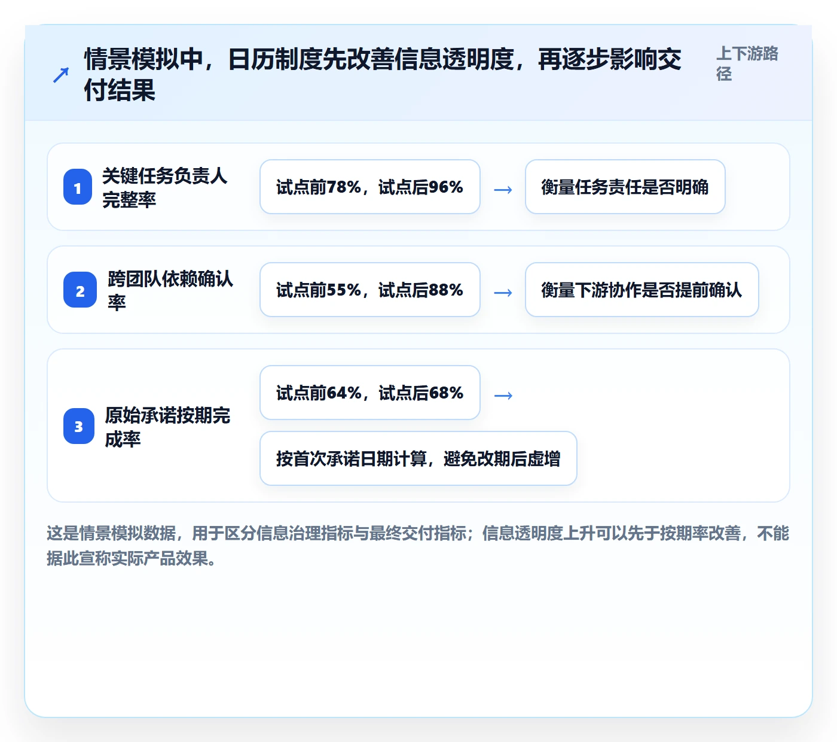The width and height of the screenshot is (837, 742).
Task: Click the 按首次承诺日期计算，避免改期后虚增 box
Action: point(418,458)
